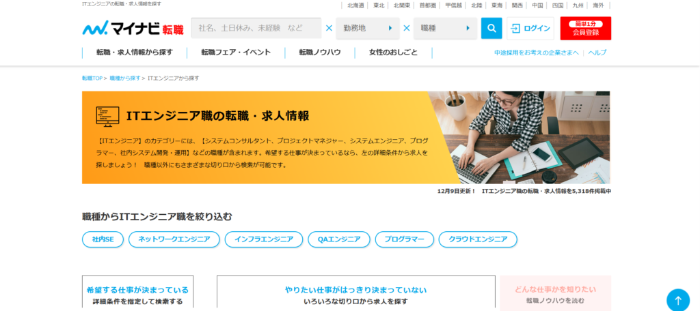This screenshot has width=700, height=311.
Task: Open 転職・求人情報から探す menu
Action: coord(134,53)
